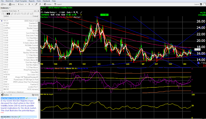Click the red 'more' link in notes
Screen dimensions: 206x119
[x=2, y=113]
